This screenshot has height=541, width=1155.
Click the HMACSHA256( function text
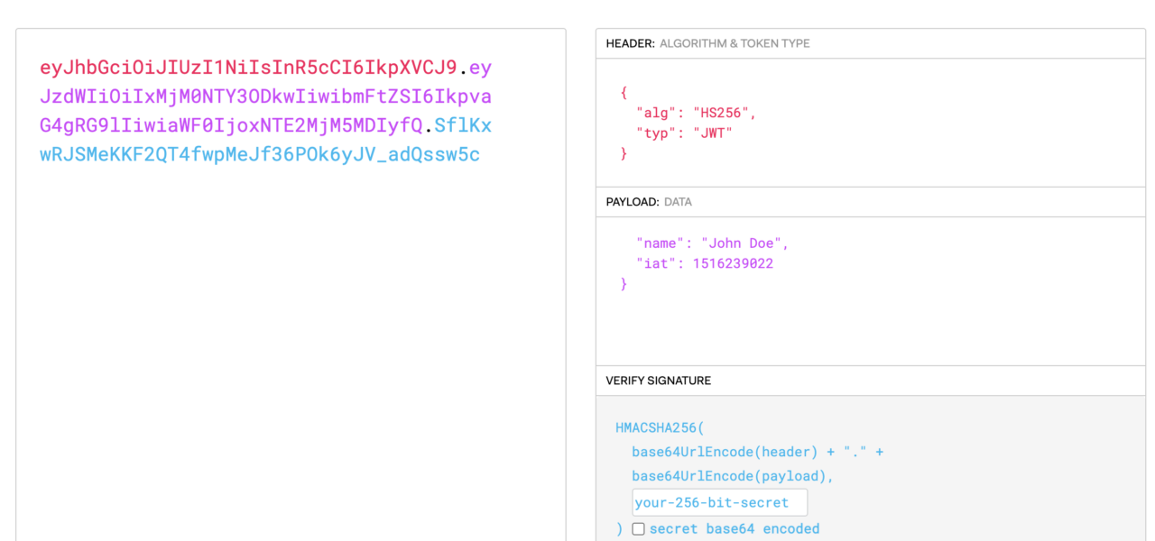(x=660, y=427)
